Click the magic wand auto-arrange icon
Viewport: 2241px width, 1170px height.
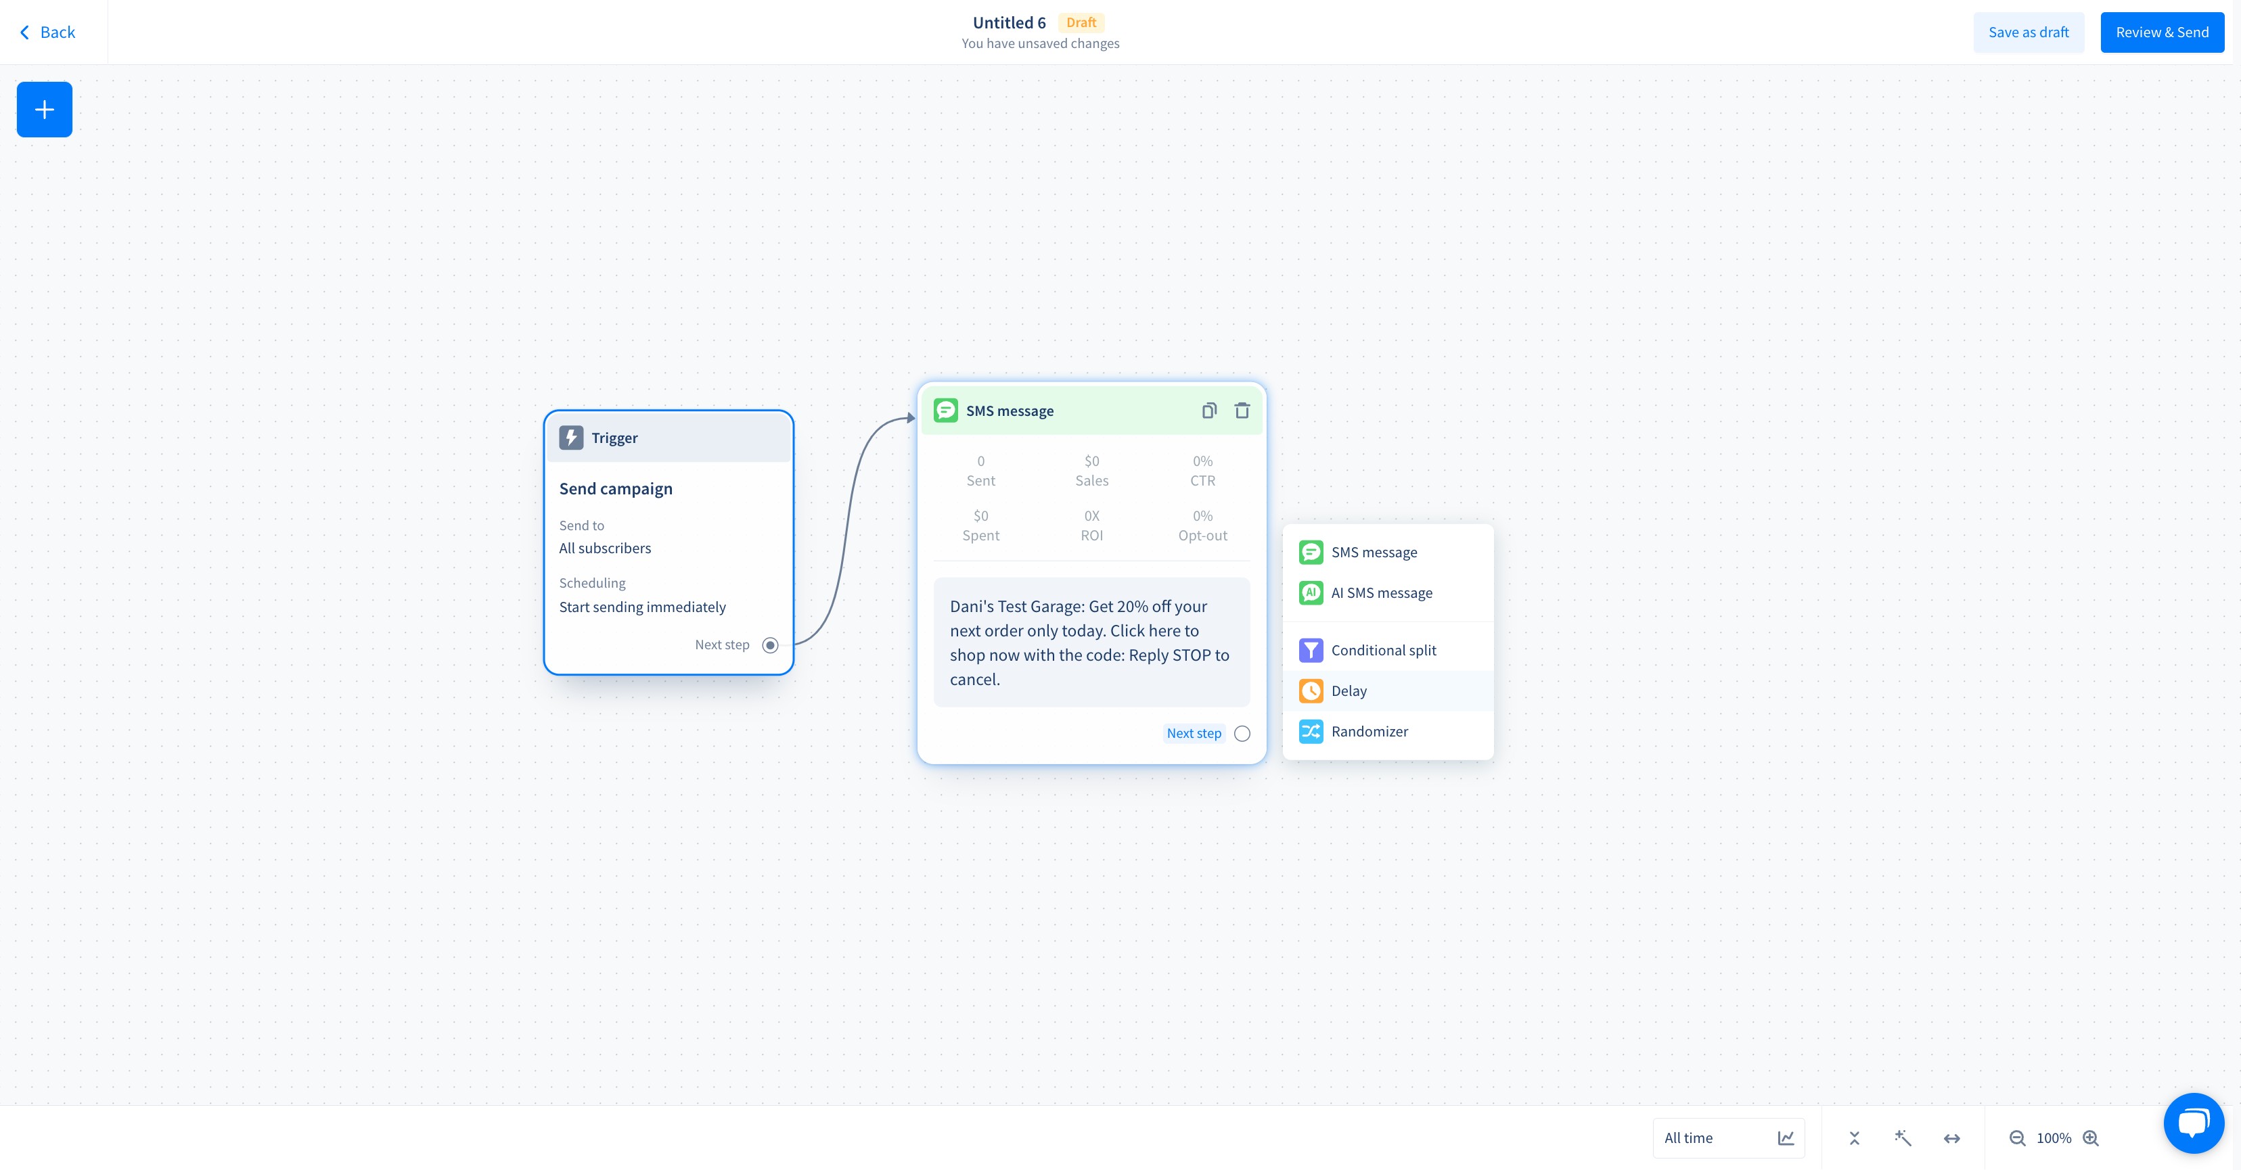[x=1903, y=1138]
